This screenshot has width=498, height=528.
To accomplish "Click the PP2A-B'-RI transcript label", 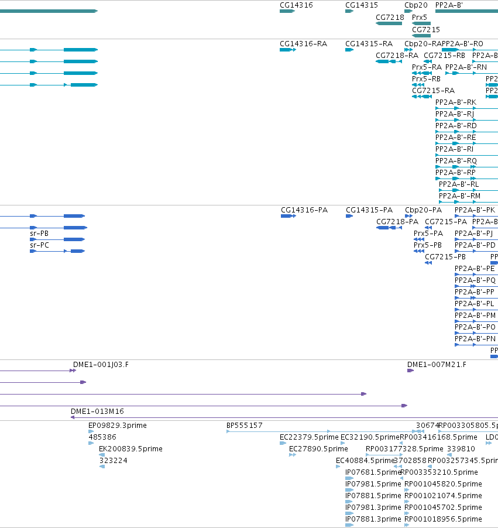I will 454,149.
